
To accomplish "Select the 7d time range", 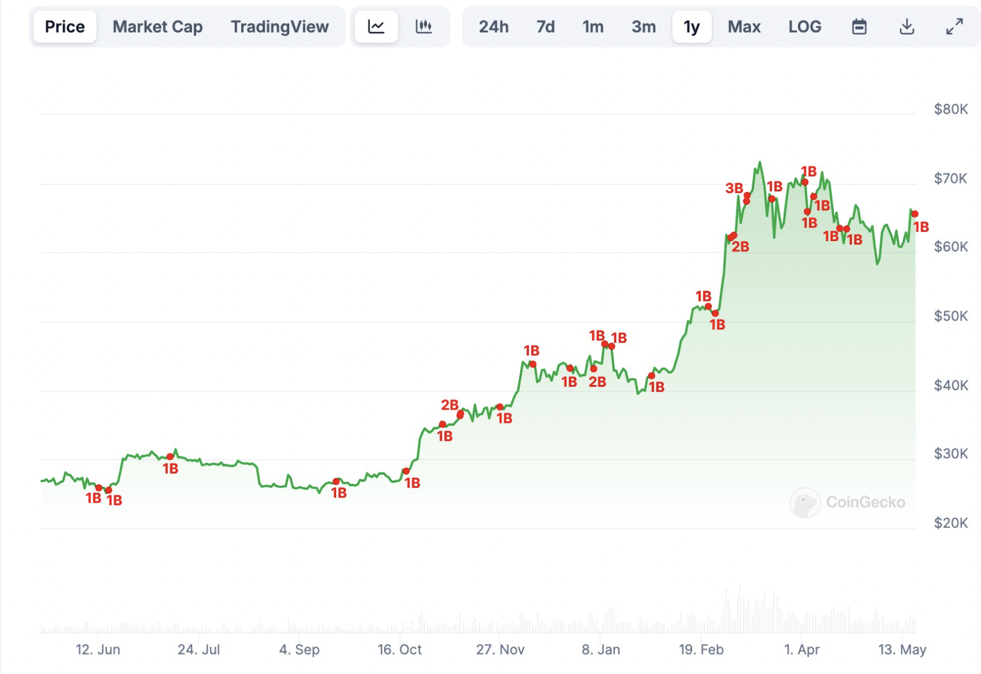I will click(545, 27).
